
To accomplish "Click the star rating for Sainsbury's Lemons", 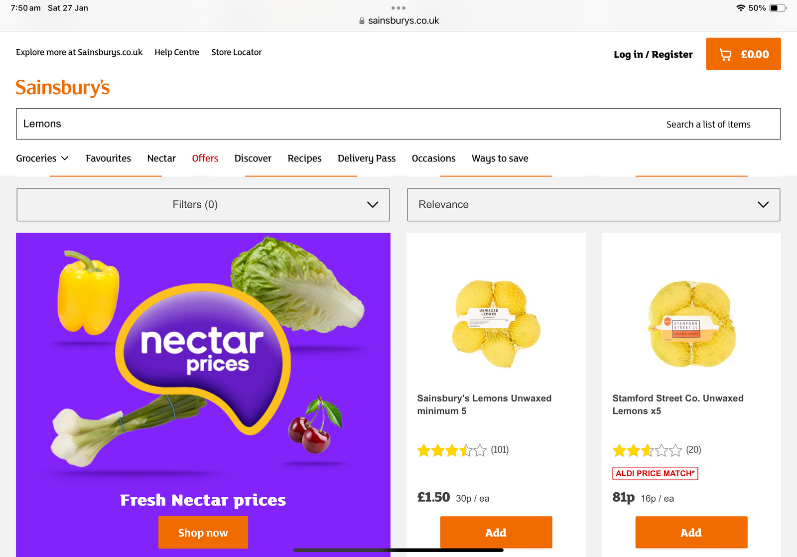I will [x=451, y=450].
